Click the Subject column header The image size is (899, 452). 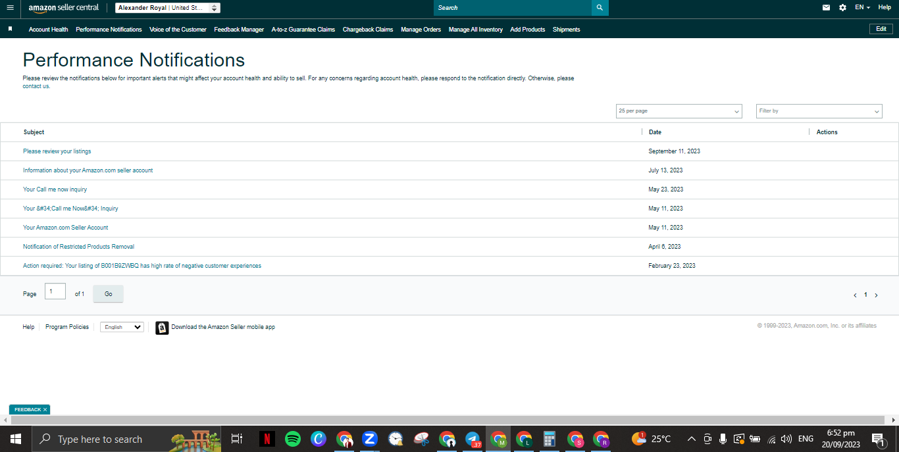[34, 132]
